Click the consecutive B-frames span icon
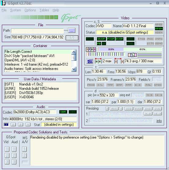This screenshot has width=169, height=170. coord(98,61)
